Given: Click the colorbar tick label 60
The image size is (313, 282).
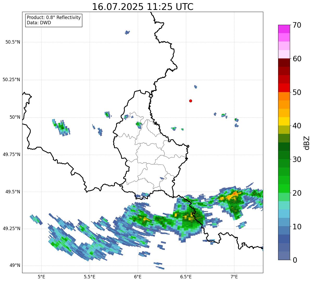Looking at the screenshot, I should click(297, 59).
